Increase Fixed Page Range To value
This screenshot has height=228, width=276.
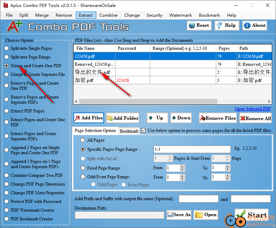[x=228, y=166]
